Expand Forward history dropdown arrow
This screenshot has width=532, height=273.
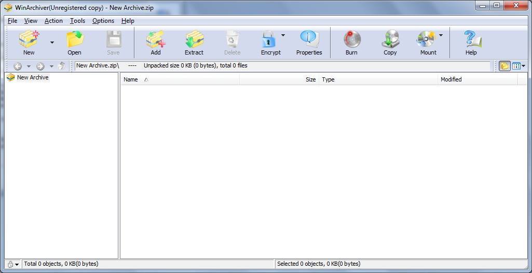point(51,66)
